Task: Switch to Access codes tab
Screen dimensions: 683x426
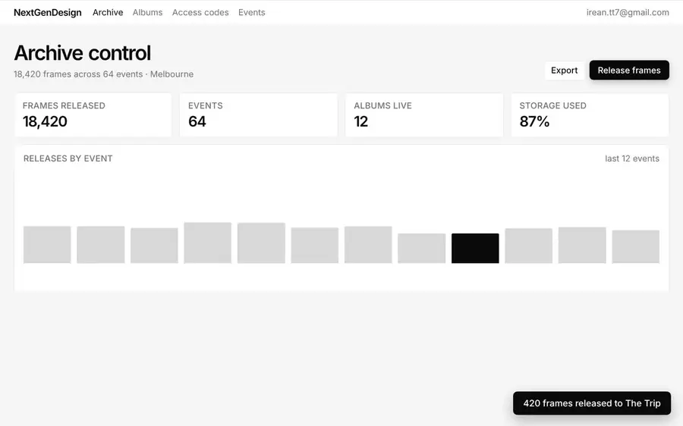Action: [x=200, y=12]
